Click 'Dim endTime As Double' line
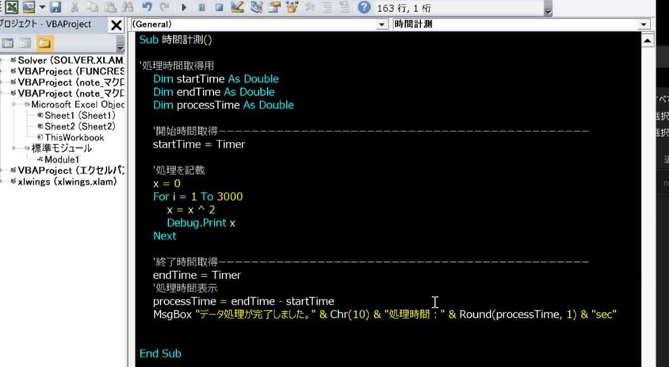 coord(214,92)
